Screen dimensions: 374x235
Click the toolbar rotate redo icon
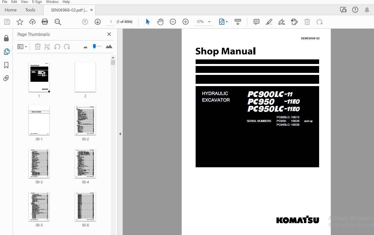(x=319, y=22)
